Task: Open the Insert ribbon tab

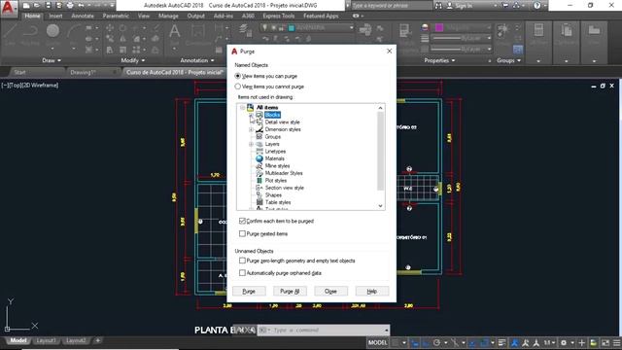Action: (x=55, y=16)
